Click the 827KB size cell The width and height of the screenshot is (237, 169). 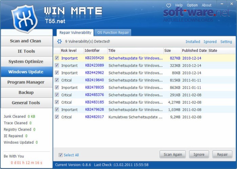(175, 58)
